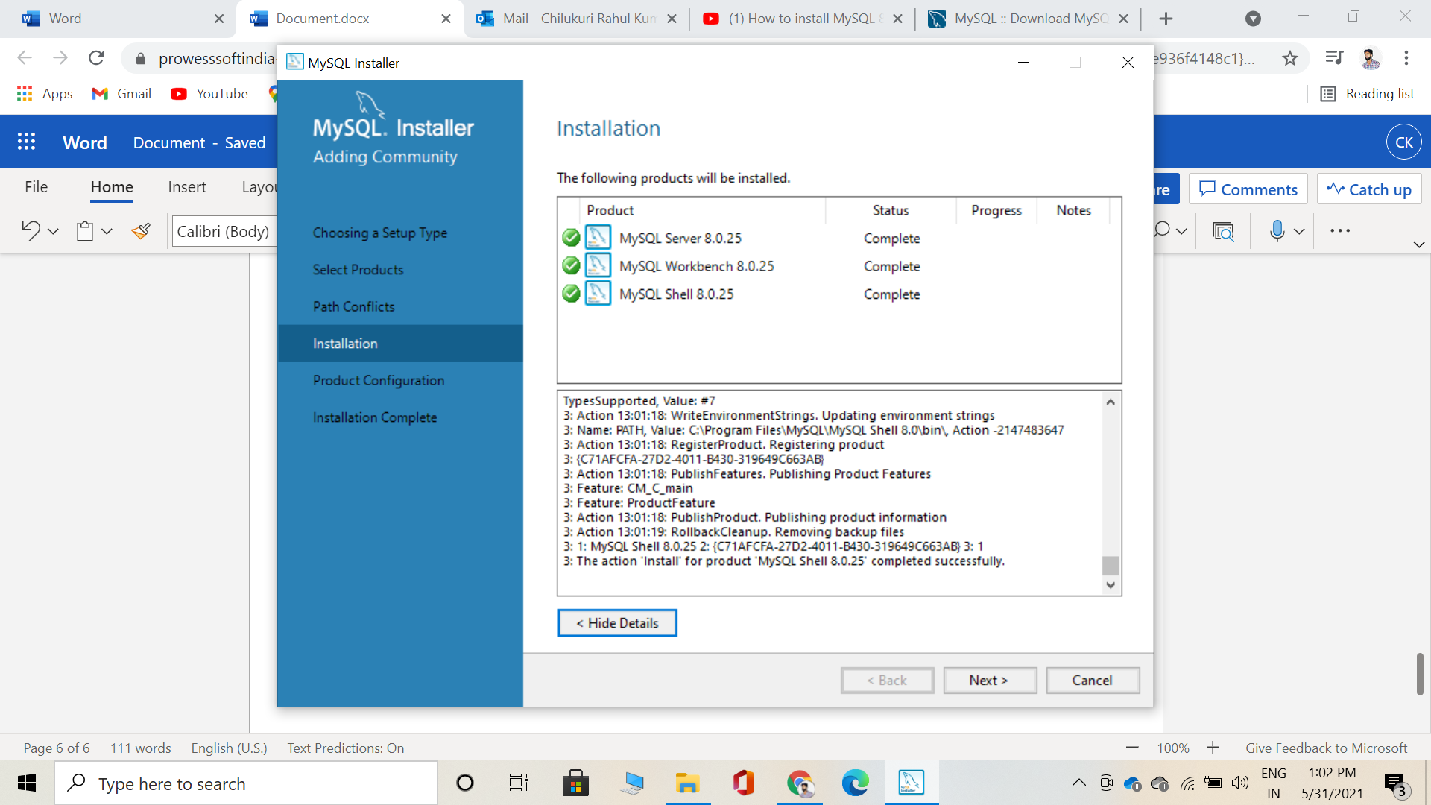The width and height of the screenshot is (1431, 805).
Task: Select the Installation step in sidebar
Action: click(x=400, y=344)
